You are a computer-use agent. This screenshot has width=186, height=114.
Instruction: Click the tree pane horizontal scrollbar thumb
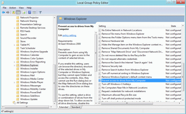[x=27, y=107]
